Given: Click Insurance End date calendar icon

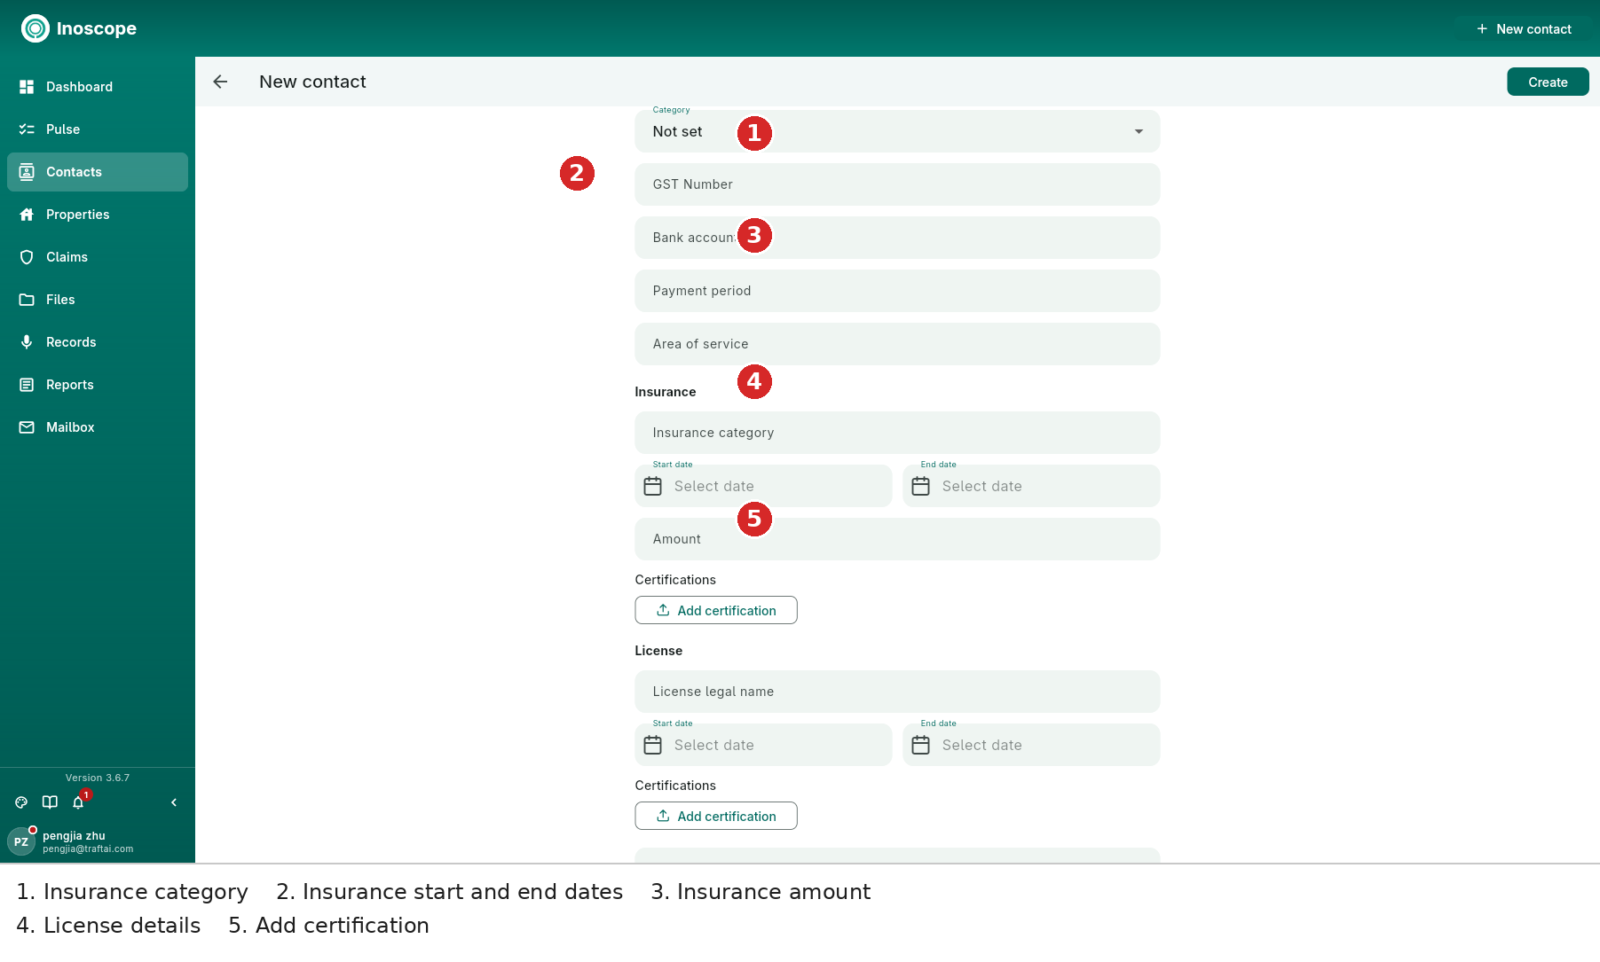Looking at the screenshot, I should pos(921,486).
